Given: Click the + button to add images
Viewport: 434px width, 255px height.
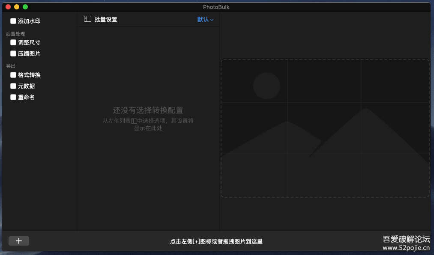Looking at the screenshot, I should tap(18, 240).
